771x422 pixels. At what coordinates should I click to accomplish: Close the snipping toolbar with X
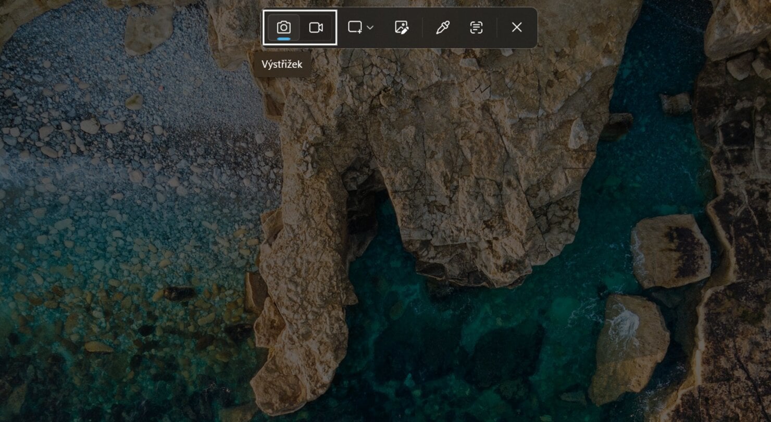point(517,28)
